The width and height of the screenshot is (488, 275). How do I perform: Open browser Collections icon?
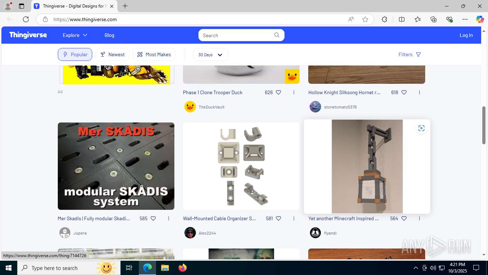point(433,19)
